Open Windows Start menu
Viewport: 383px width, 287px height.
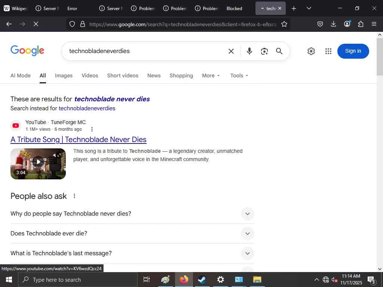click(x=9, y=280)
